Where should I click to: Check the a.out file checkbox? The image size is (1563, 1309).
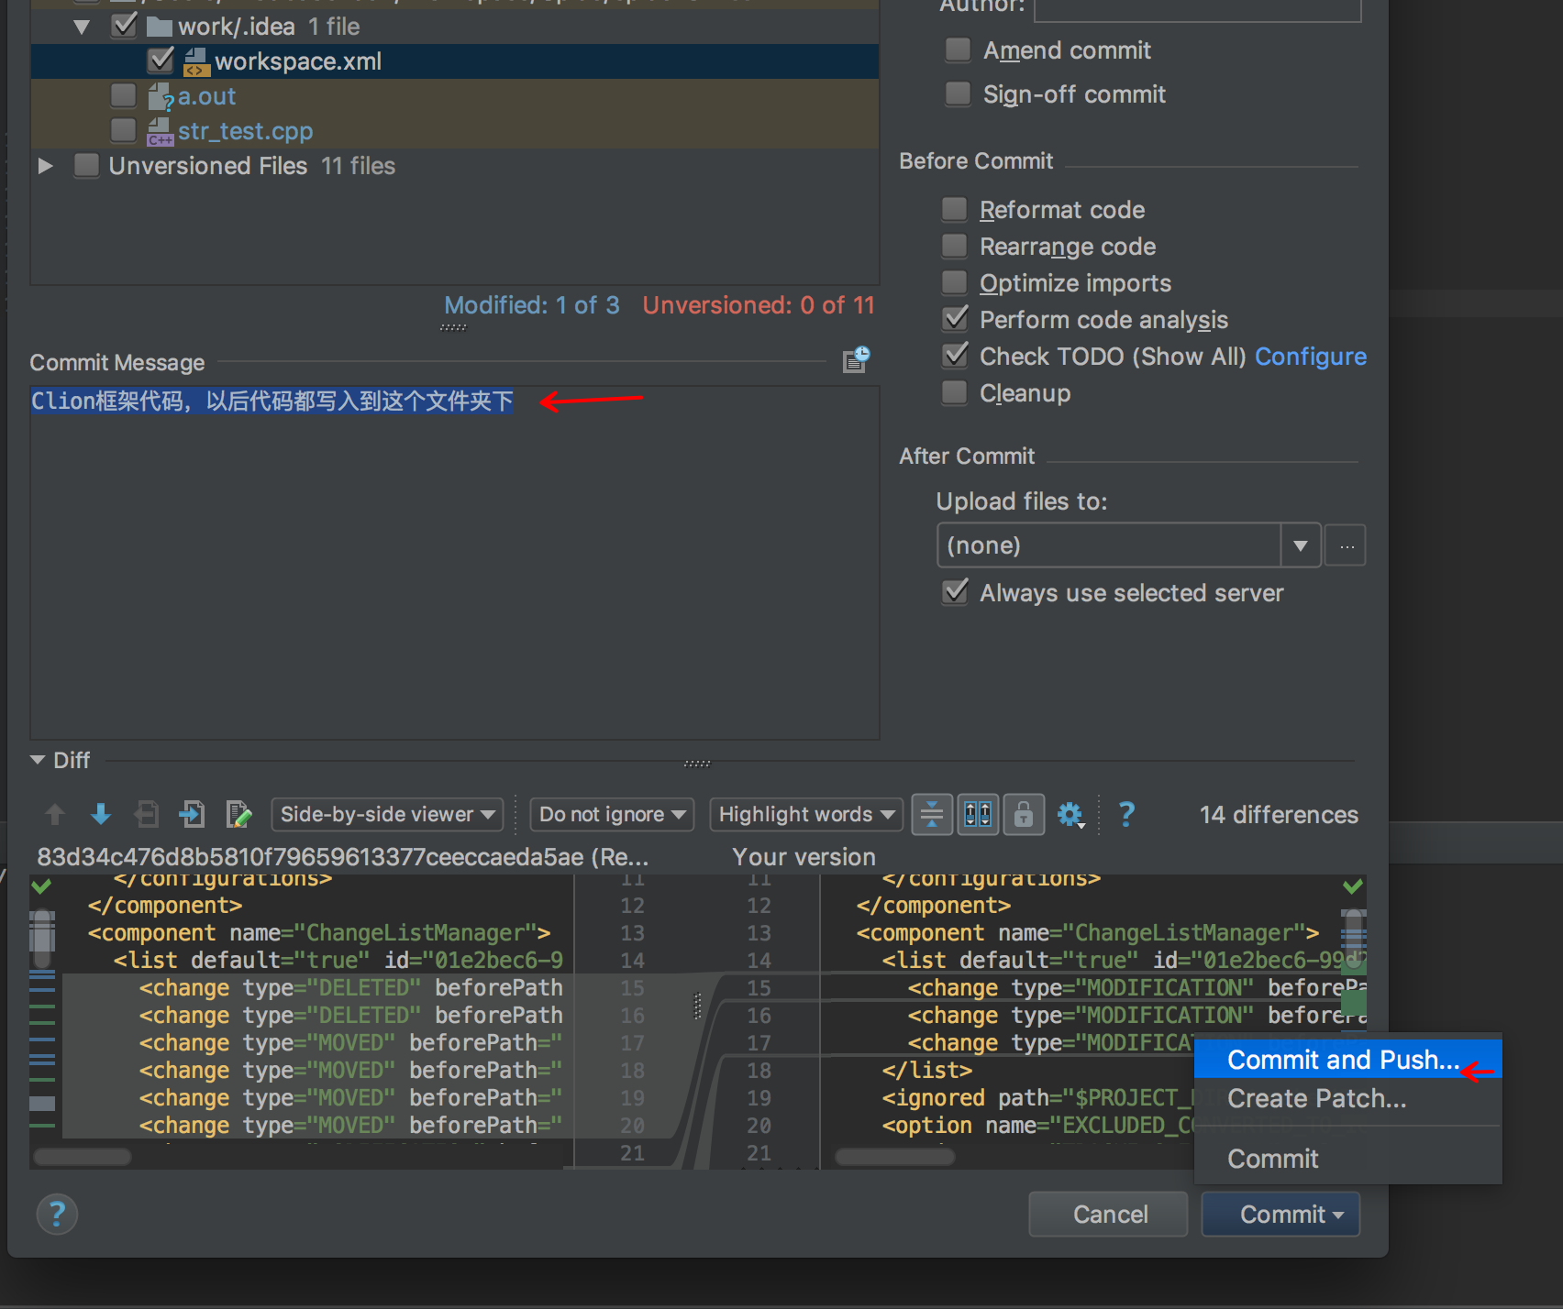[124, 95]
